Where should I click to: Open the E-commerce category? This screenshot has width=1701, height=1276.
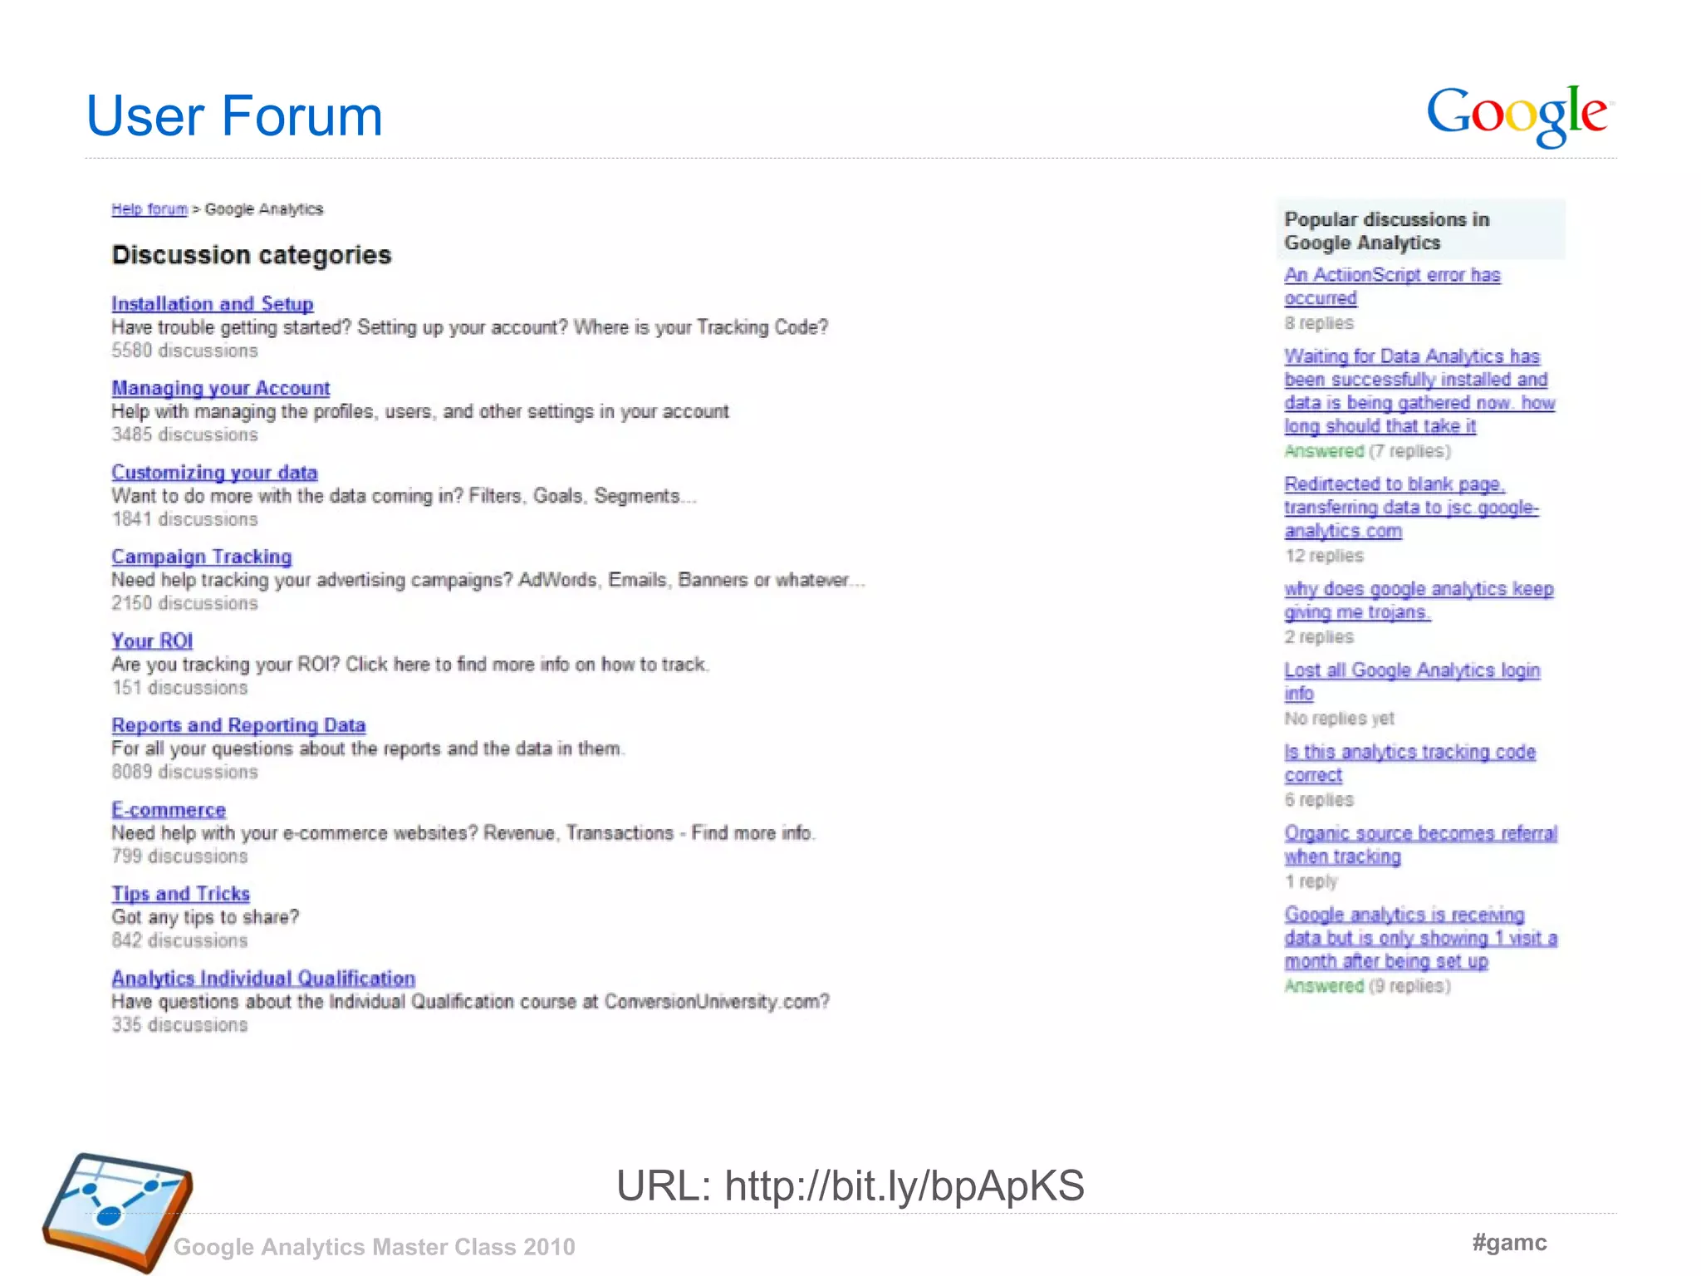pyautogui.click(x=169, y=810)
